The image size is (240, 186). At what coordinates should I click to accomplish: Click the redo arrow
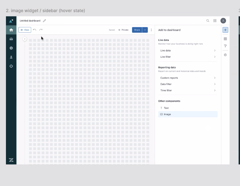click(41, 30)
